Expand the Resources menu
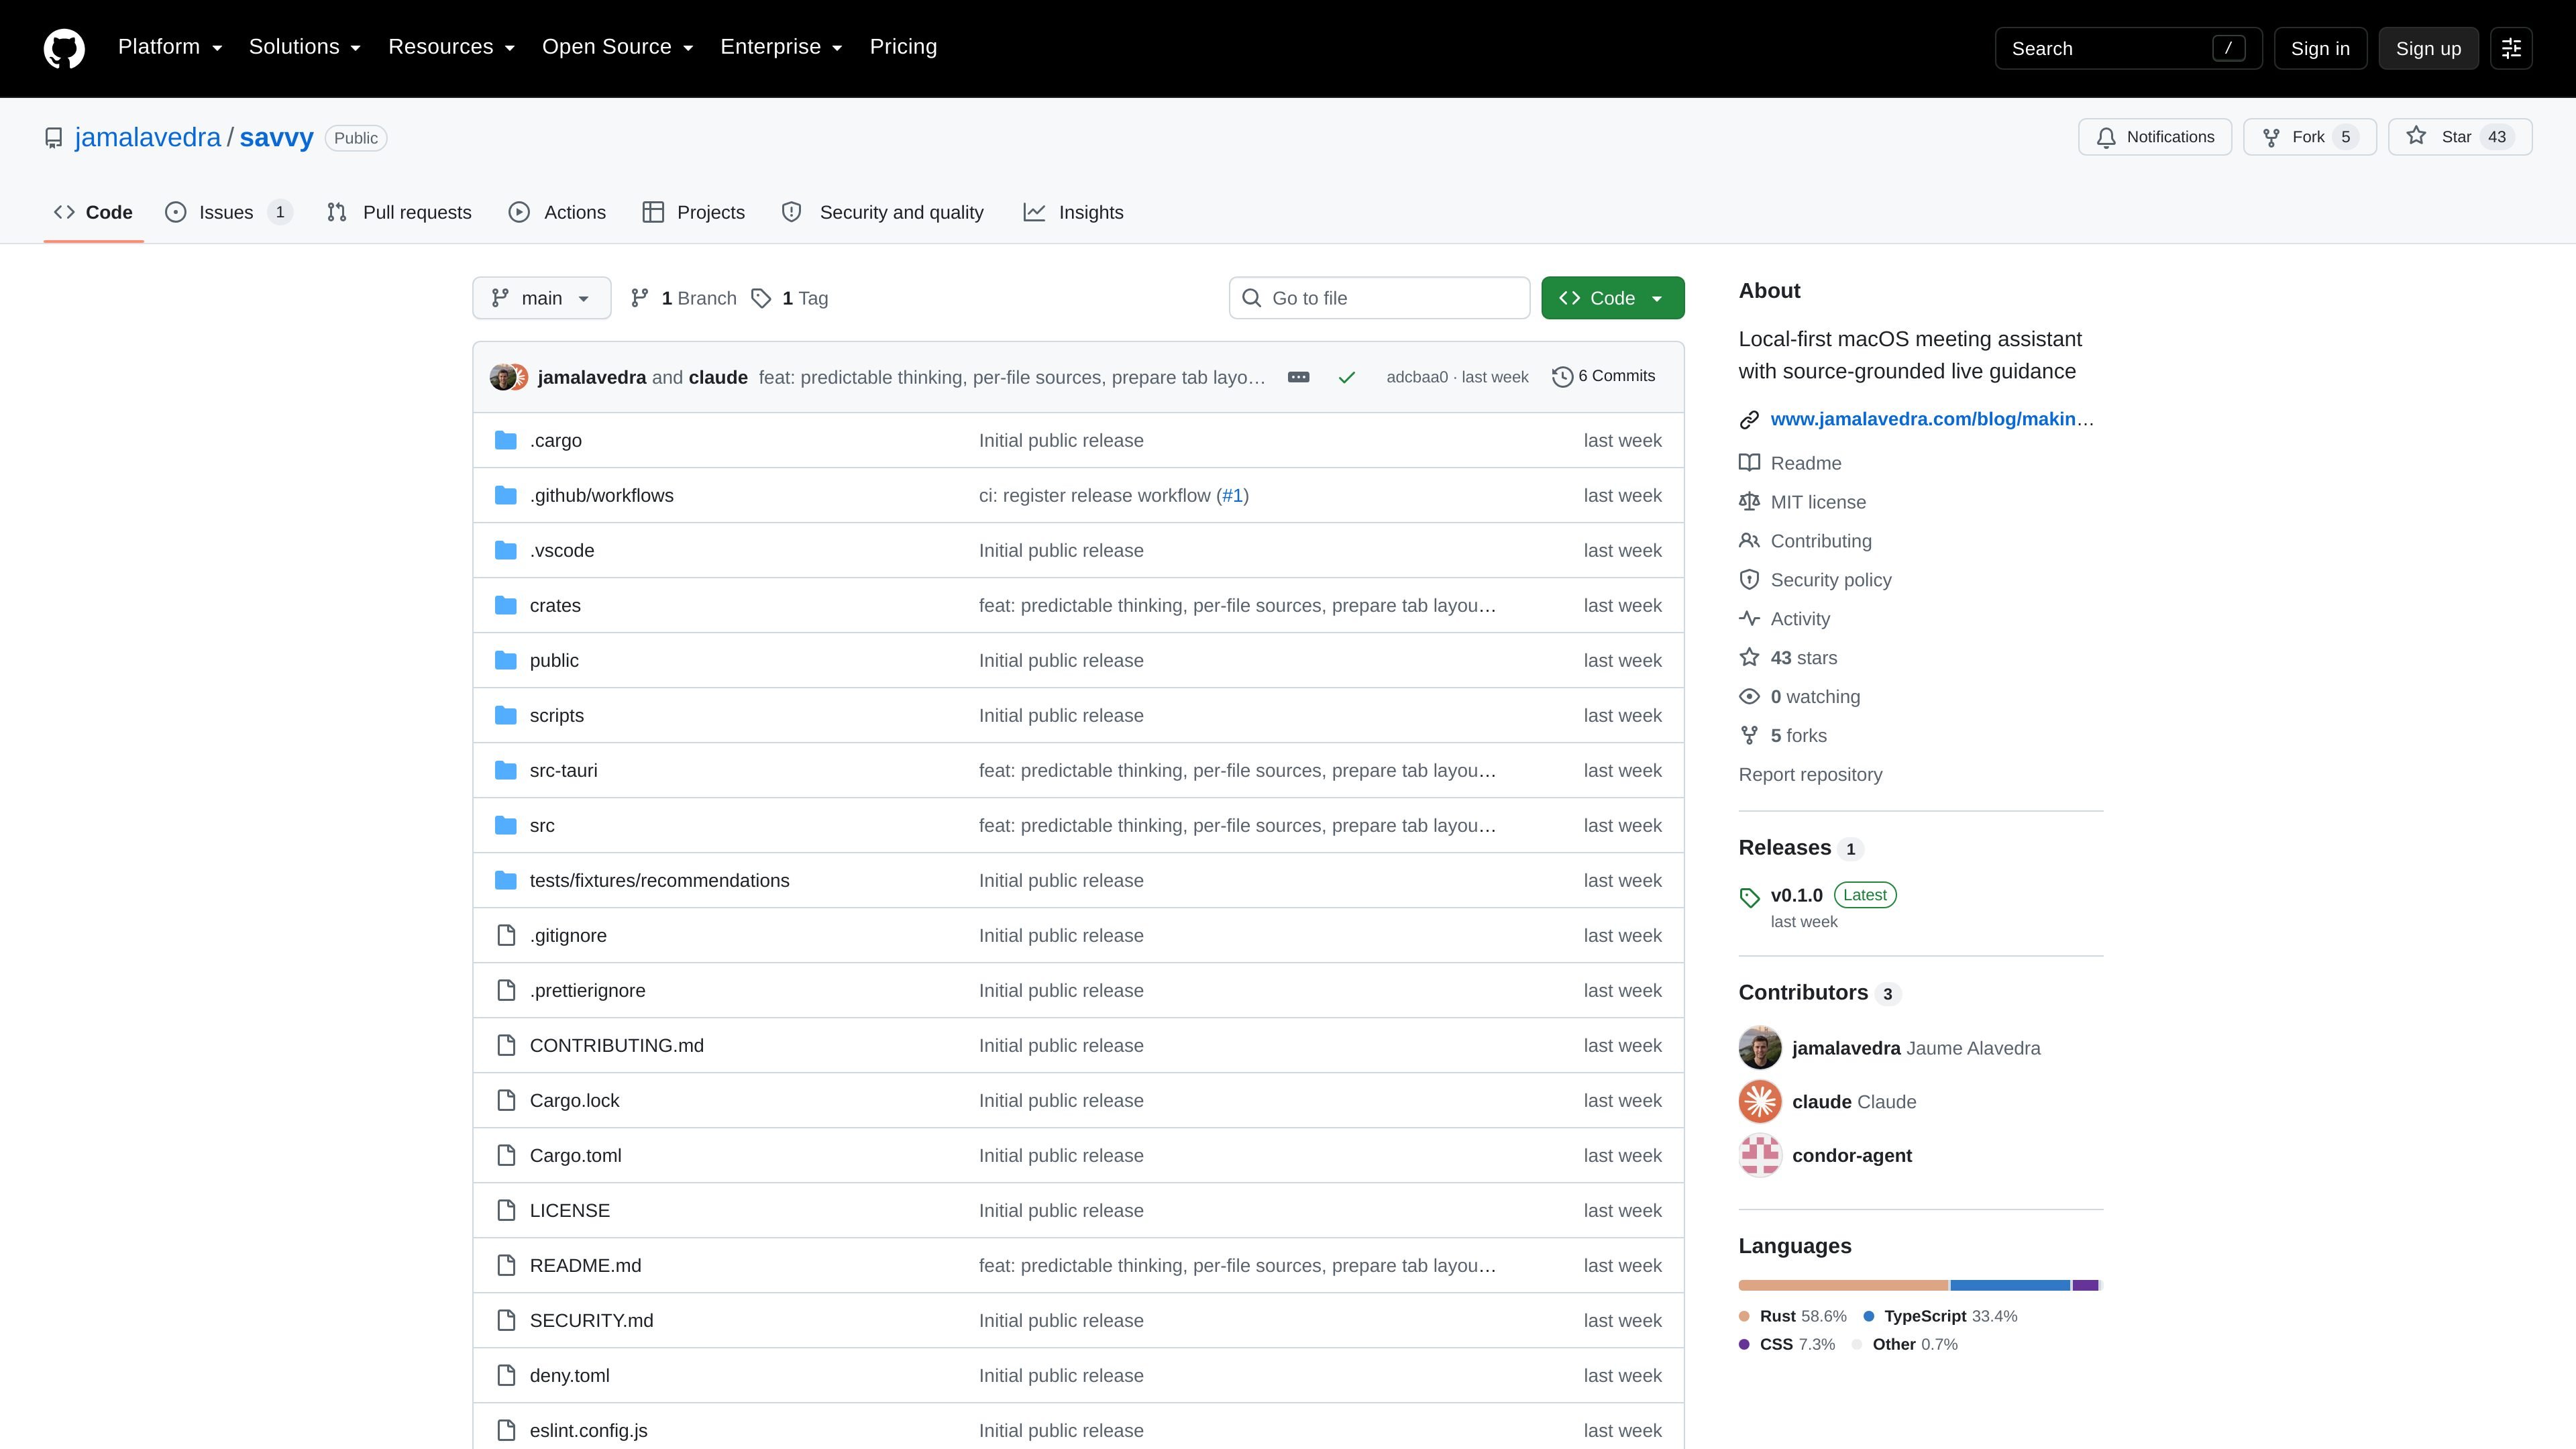Screen dimensions: 2576x1449 (451, 47)
